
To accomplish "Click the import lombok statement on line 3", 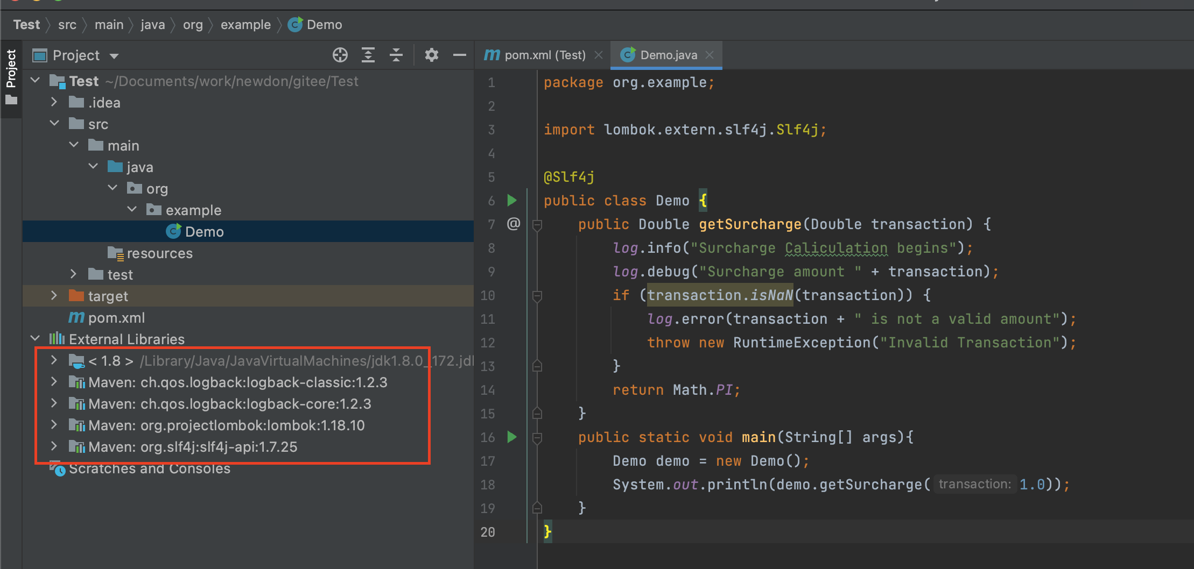I will 685,130.
